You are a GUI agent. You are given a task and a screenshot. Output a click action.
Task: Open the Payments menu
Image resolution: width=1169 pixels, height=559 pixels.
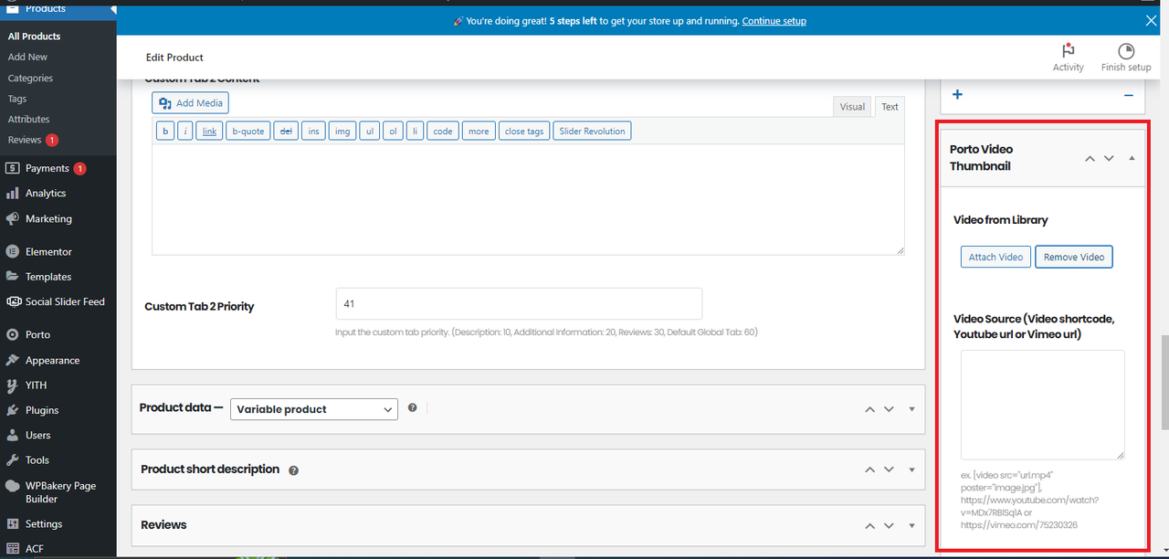click(x=47, y=168)
